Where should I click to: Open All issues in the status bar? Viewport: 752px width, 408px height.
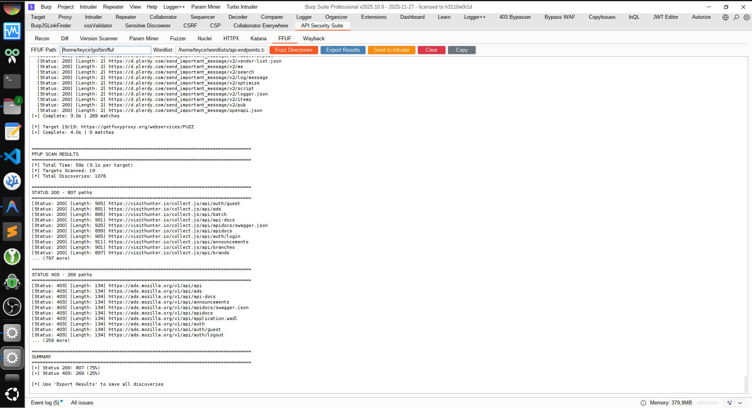[x=82, y=403]
